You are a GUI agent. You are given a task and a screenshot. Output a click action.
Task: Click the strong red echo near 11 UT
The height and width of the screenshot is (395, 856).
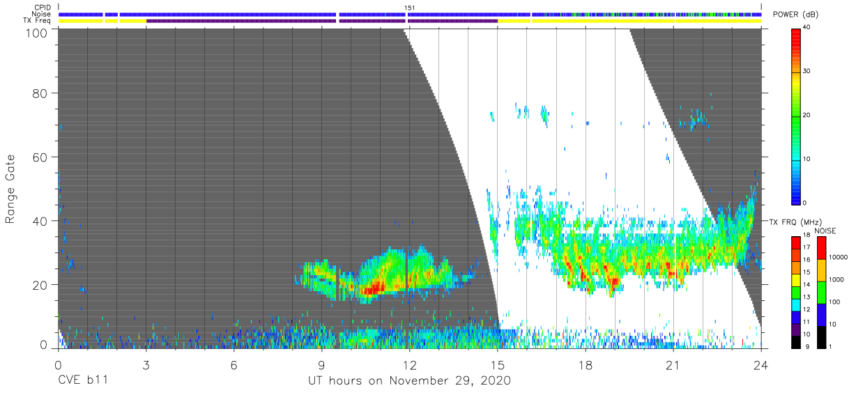pos(373,286)
